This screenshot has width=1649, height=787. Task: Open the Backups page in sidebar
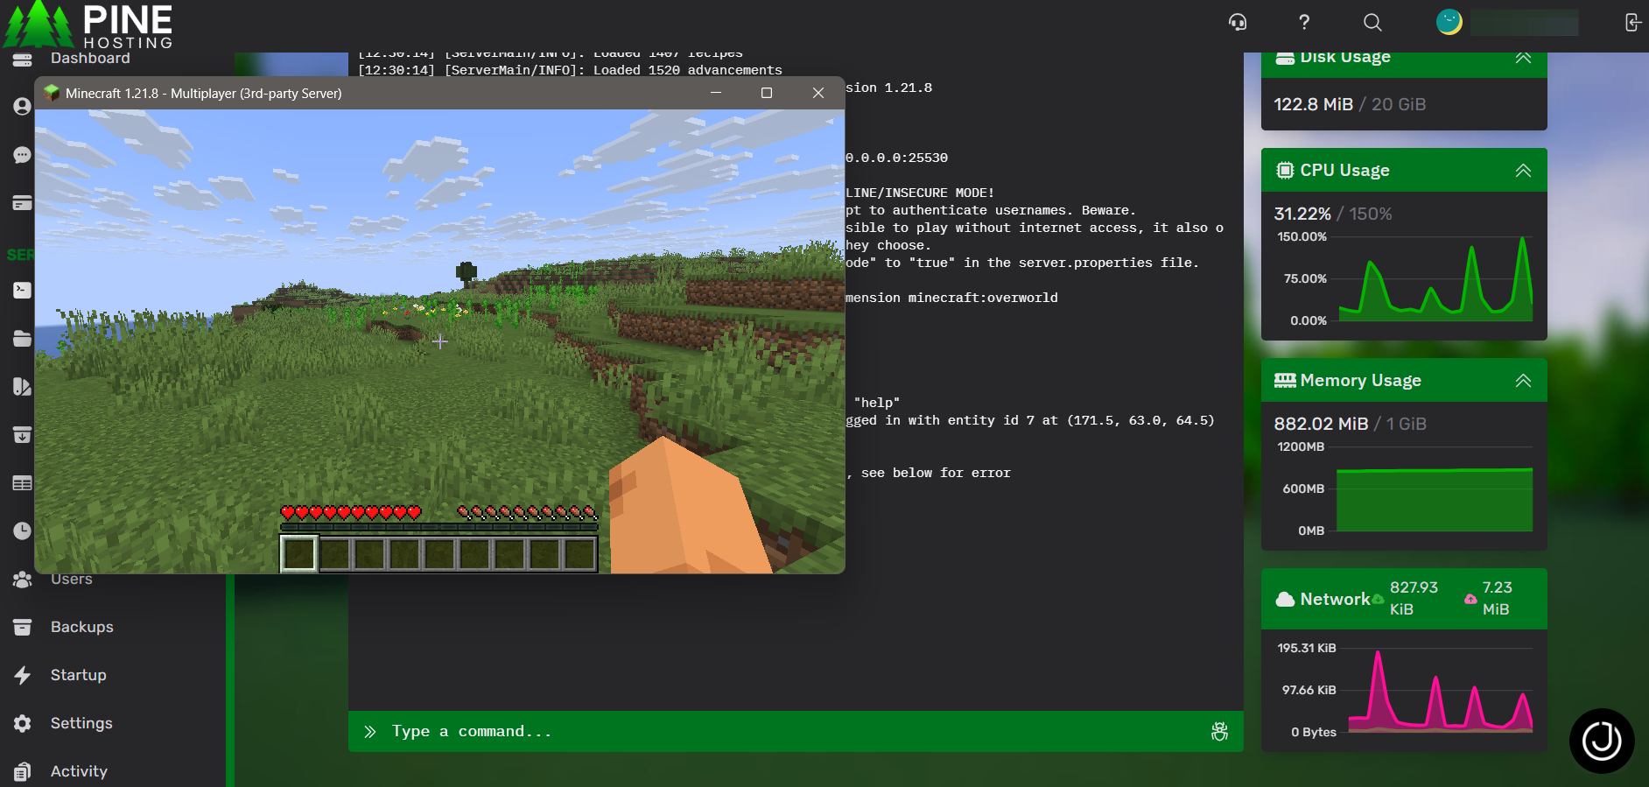(82, 627)
